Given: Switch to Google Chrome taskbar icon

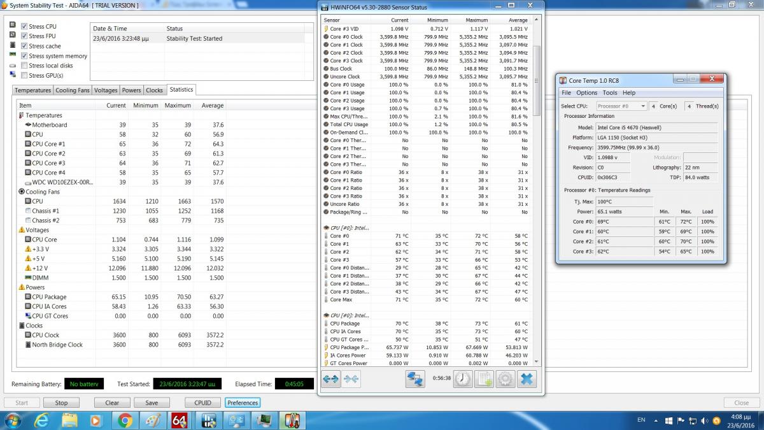Looking at the screenshot, I should click(124, 420).
